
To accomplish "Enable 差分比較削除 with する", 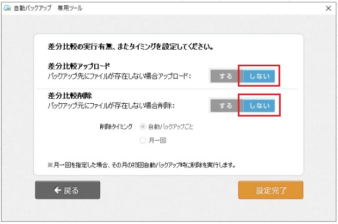I will click(226, 106).
